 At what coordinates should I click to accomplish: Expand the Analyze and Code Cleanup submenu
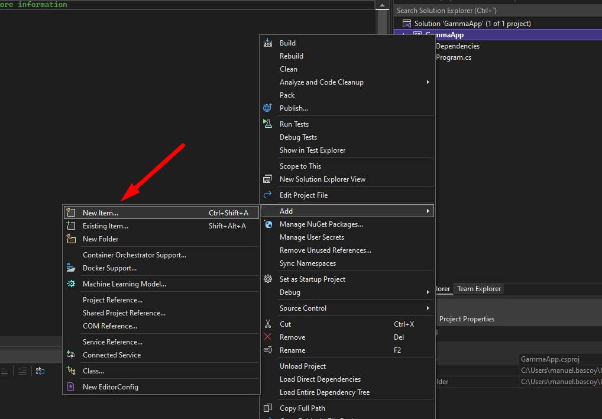(428, 82)
